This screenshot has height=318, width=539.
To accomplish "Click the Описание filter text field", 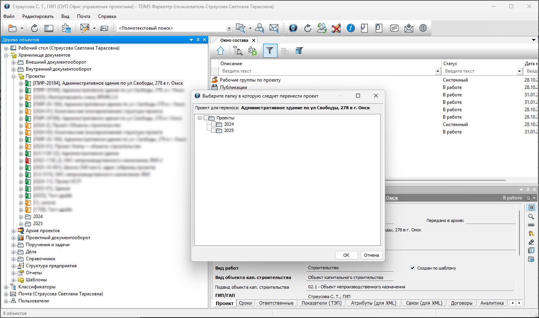I will pyautogui.click(x=328, y=71).
